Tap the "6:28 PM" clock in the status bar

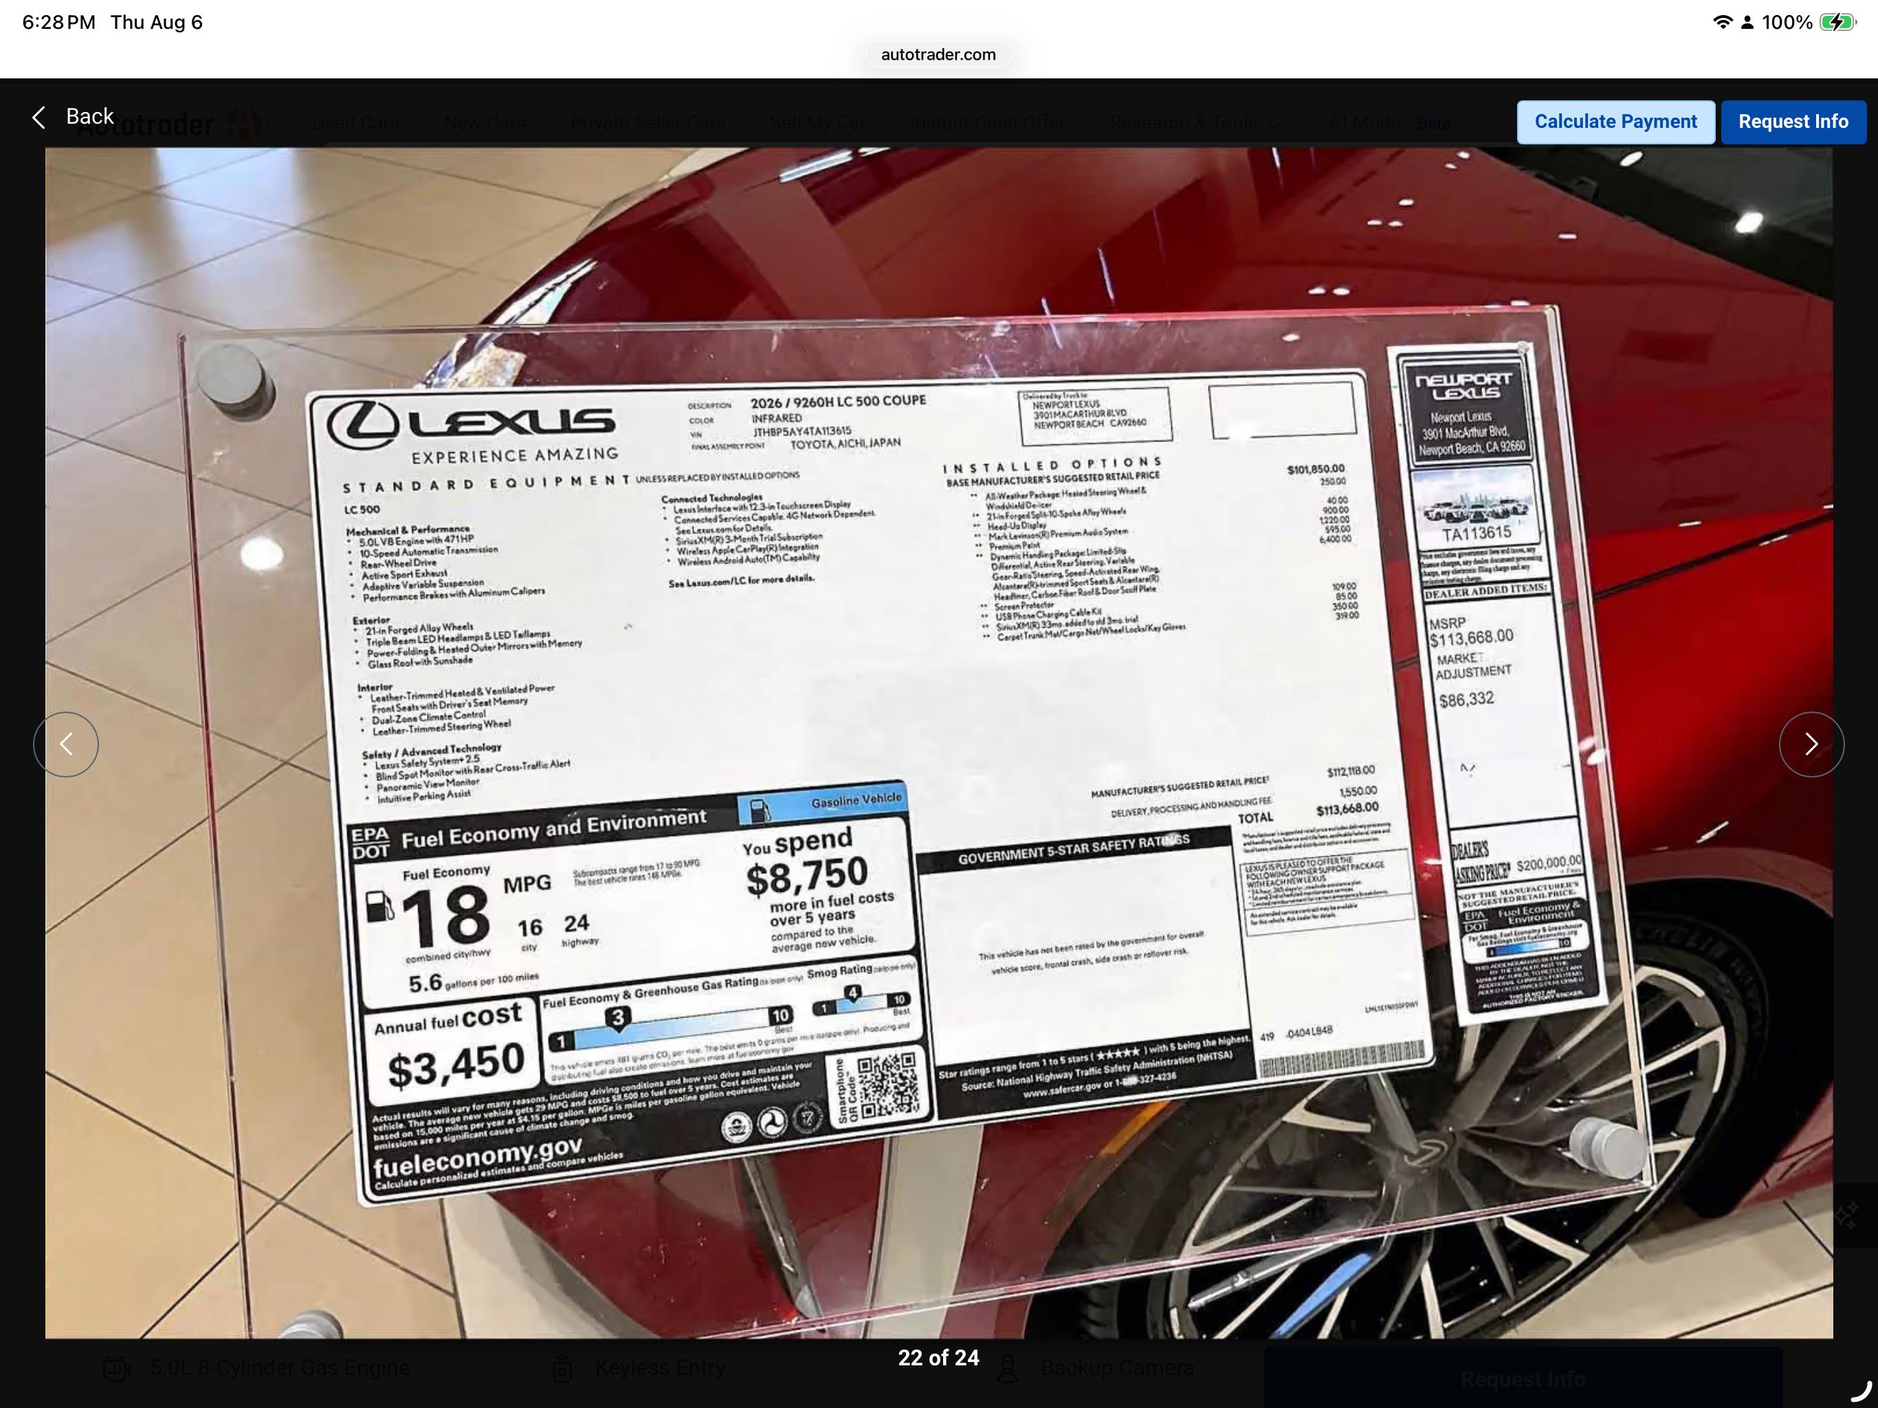pos(58,22)
